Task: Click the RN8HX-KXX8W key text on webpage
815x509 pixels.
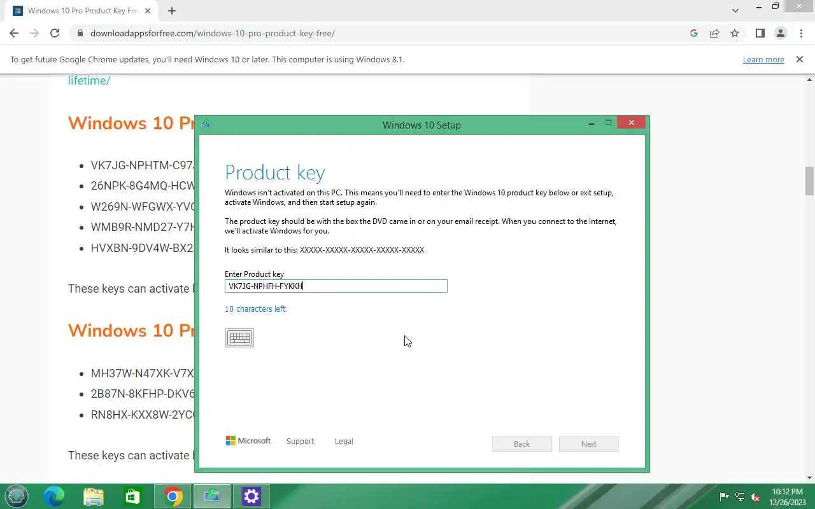Action: (x=143, y=415)
